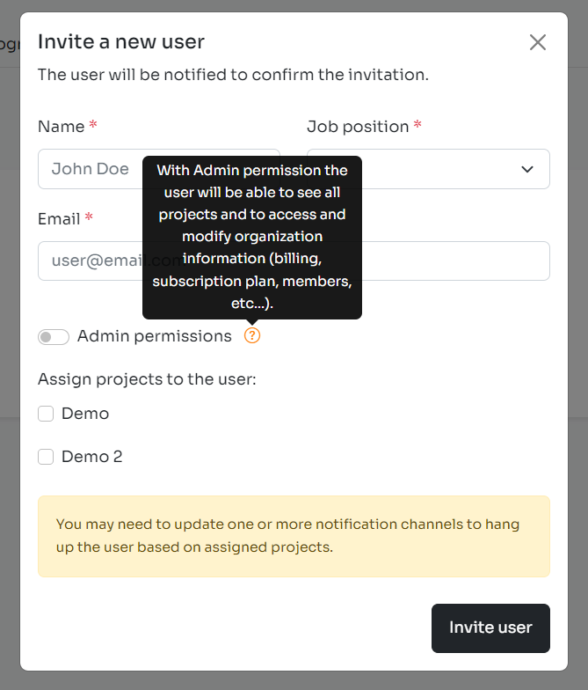Click the Invite a new user heading
Screen dimensions: 588x690
point(121,41)
